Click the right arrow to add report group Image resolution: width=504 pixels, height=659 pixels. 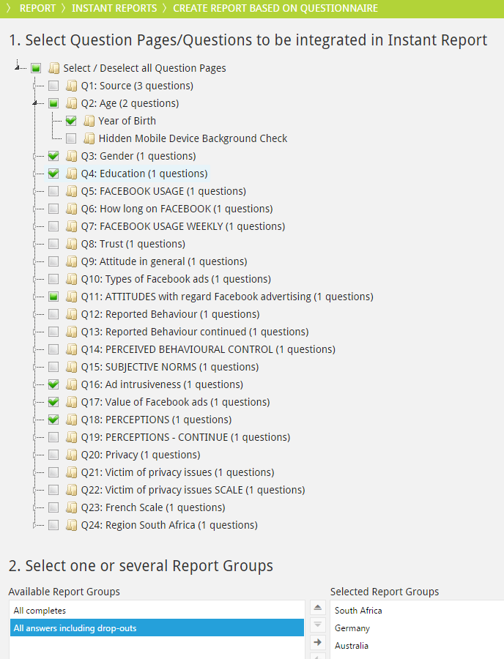[318, 642]
